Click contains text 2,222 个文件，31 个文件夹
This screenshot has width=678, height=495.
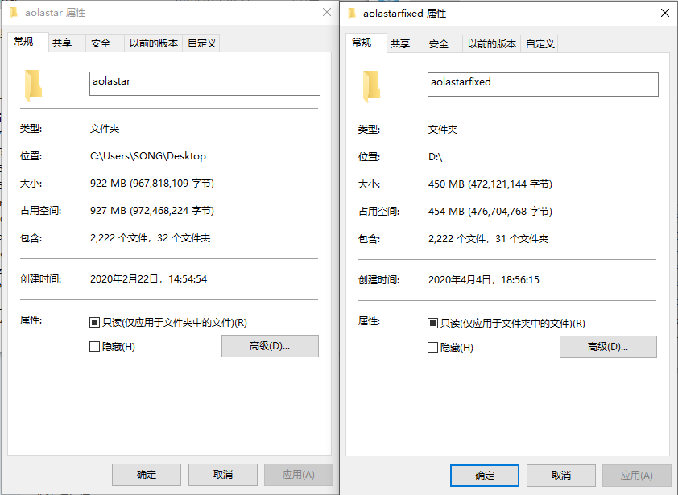click(488, 239)
